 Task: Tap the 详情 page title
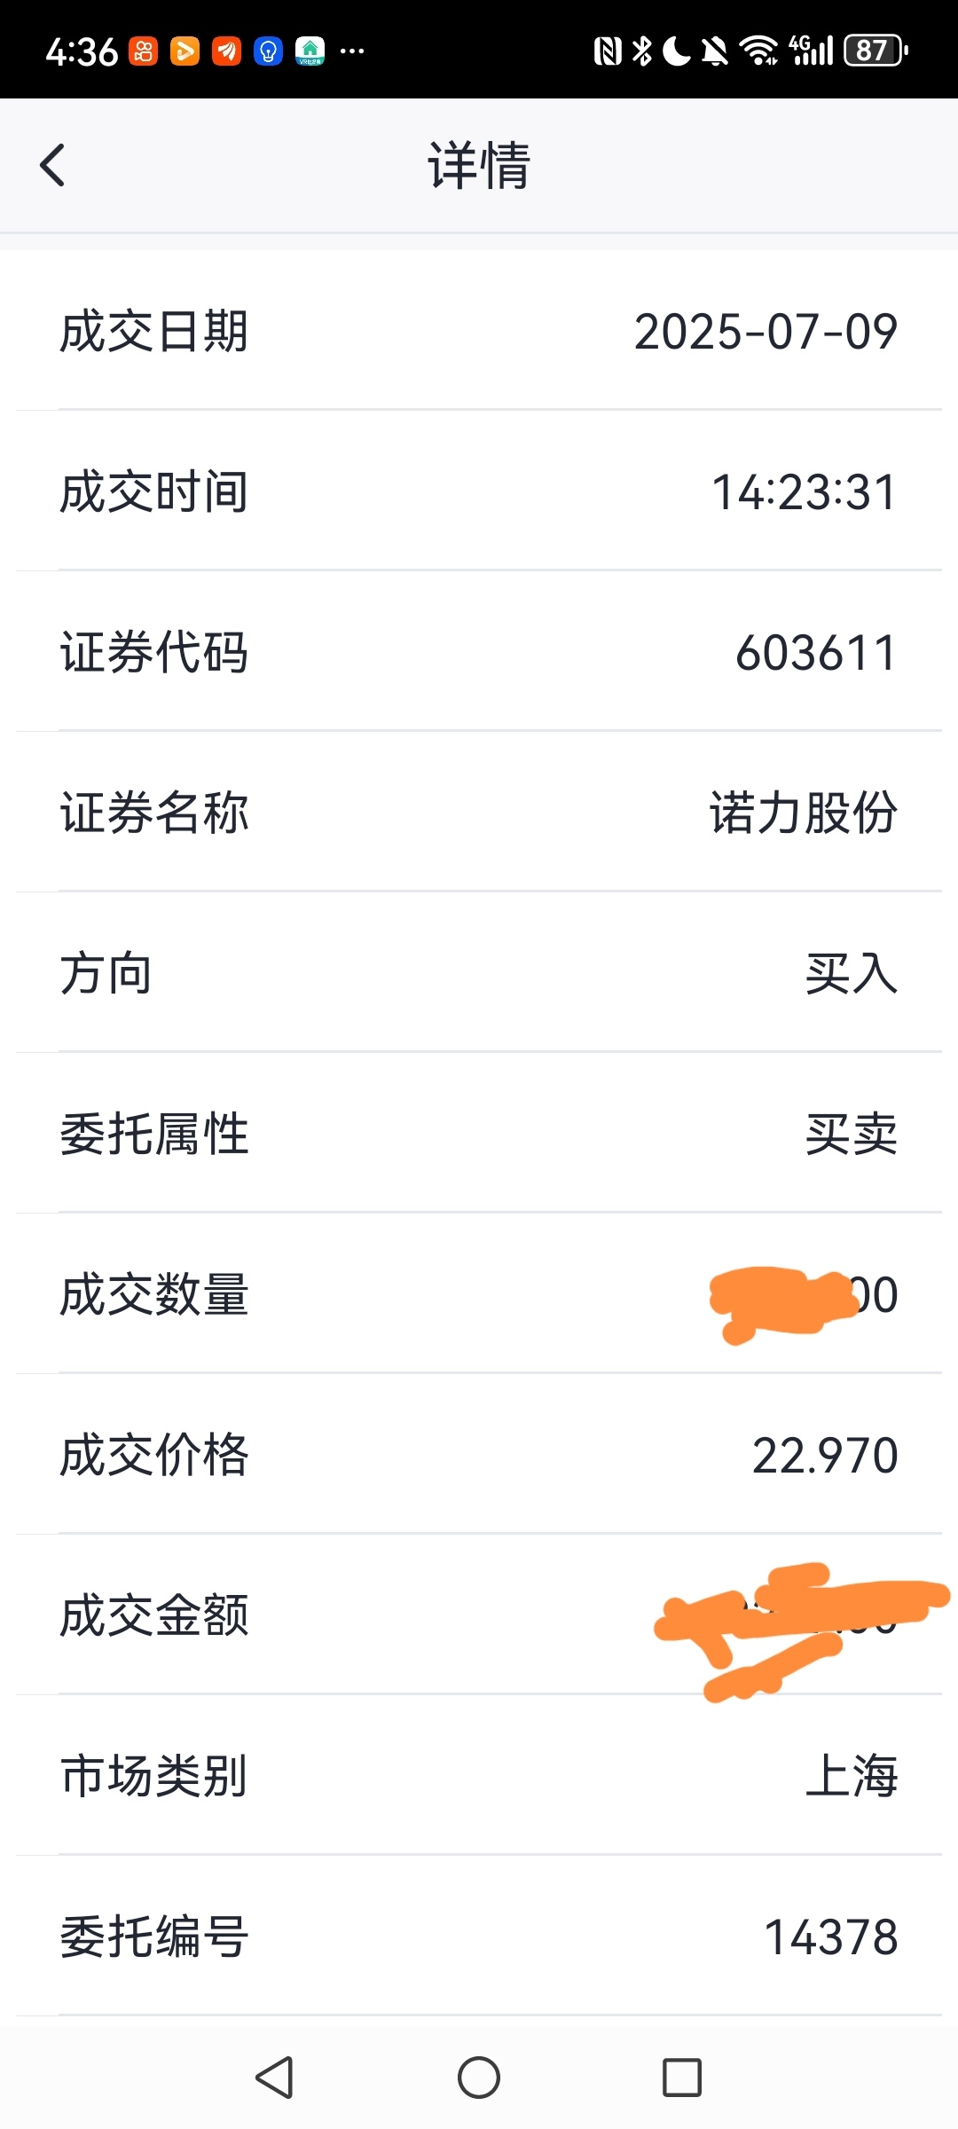(x=479, y=165)
